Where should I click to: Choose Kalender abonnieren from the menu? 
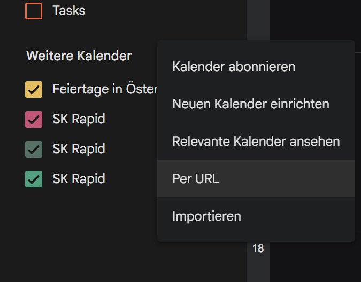(x=234, y=67)
